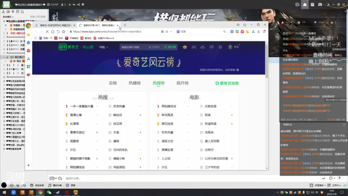Open 爱情公寓 in the hot search list
The height and width of the screenshot is (196, 348).
click(76, 115)
